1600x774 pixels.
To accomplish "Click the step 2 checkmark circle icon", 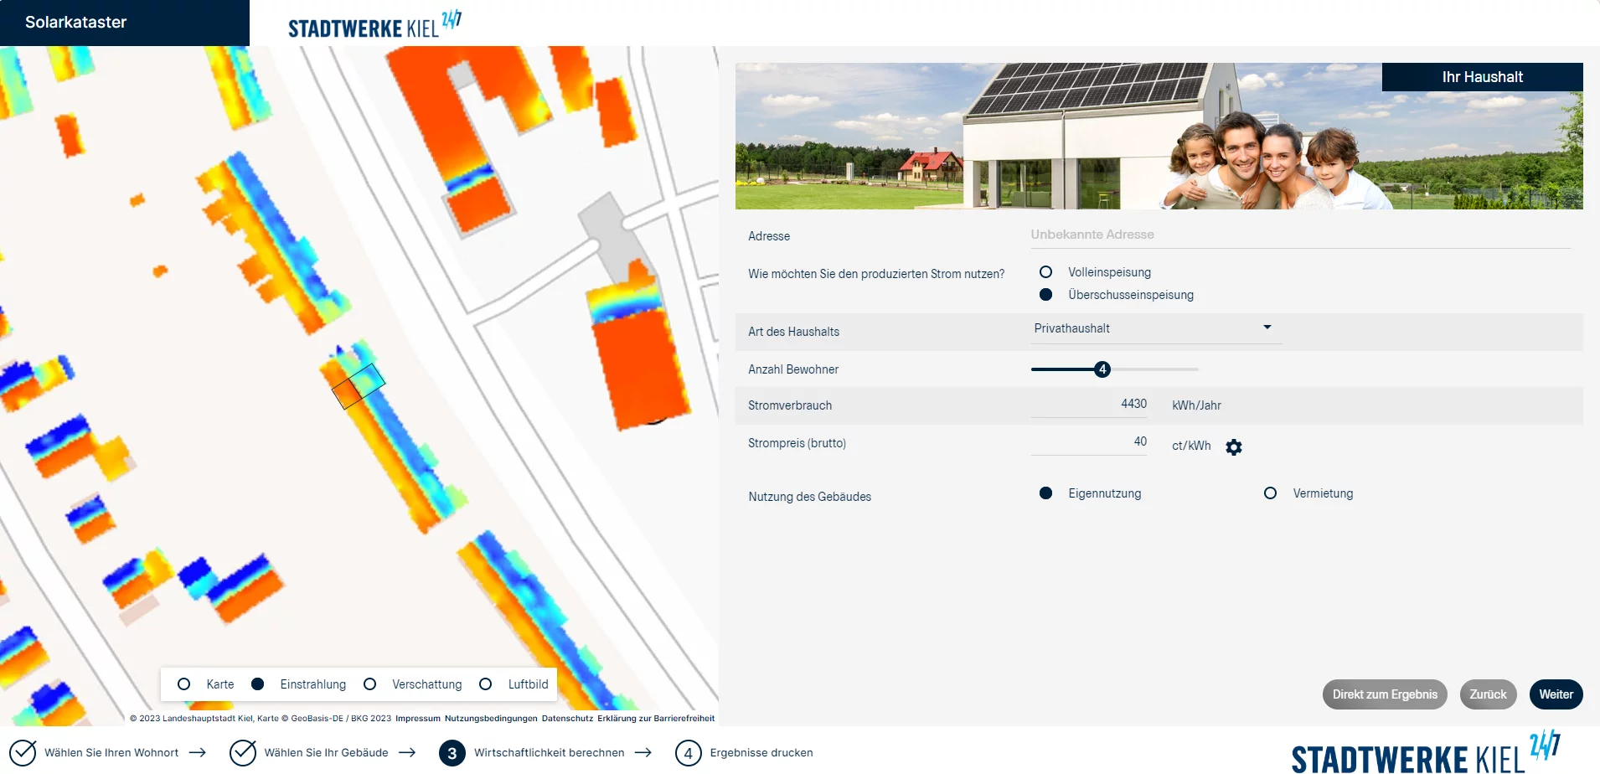I will (243, 753).
